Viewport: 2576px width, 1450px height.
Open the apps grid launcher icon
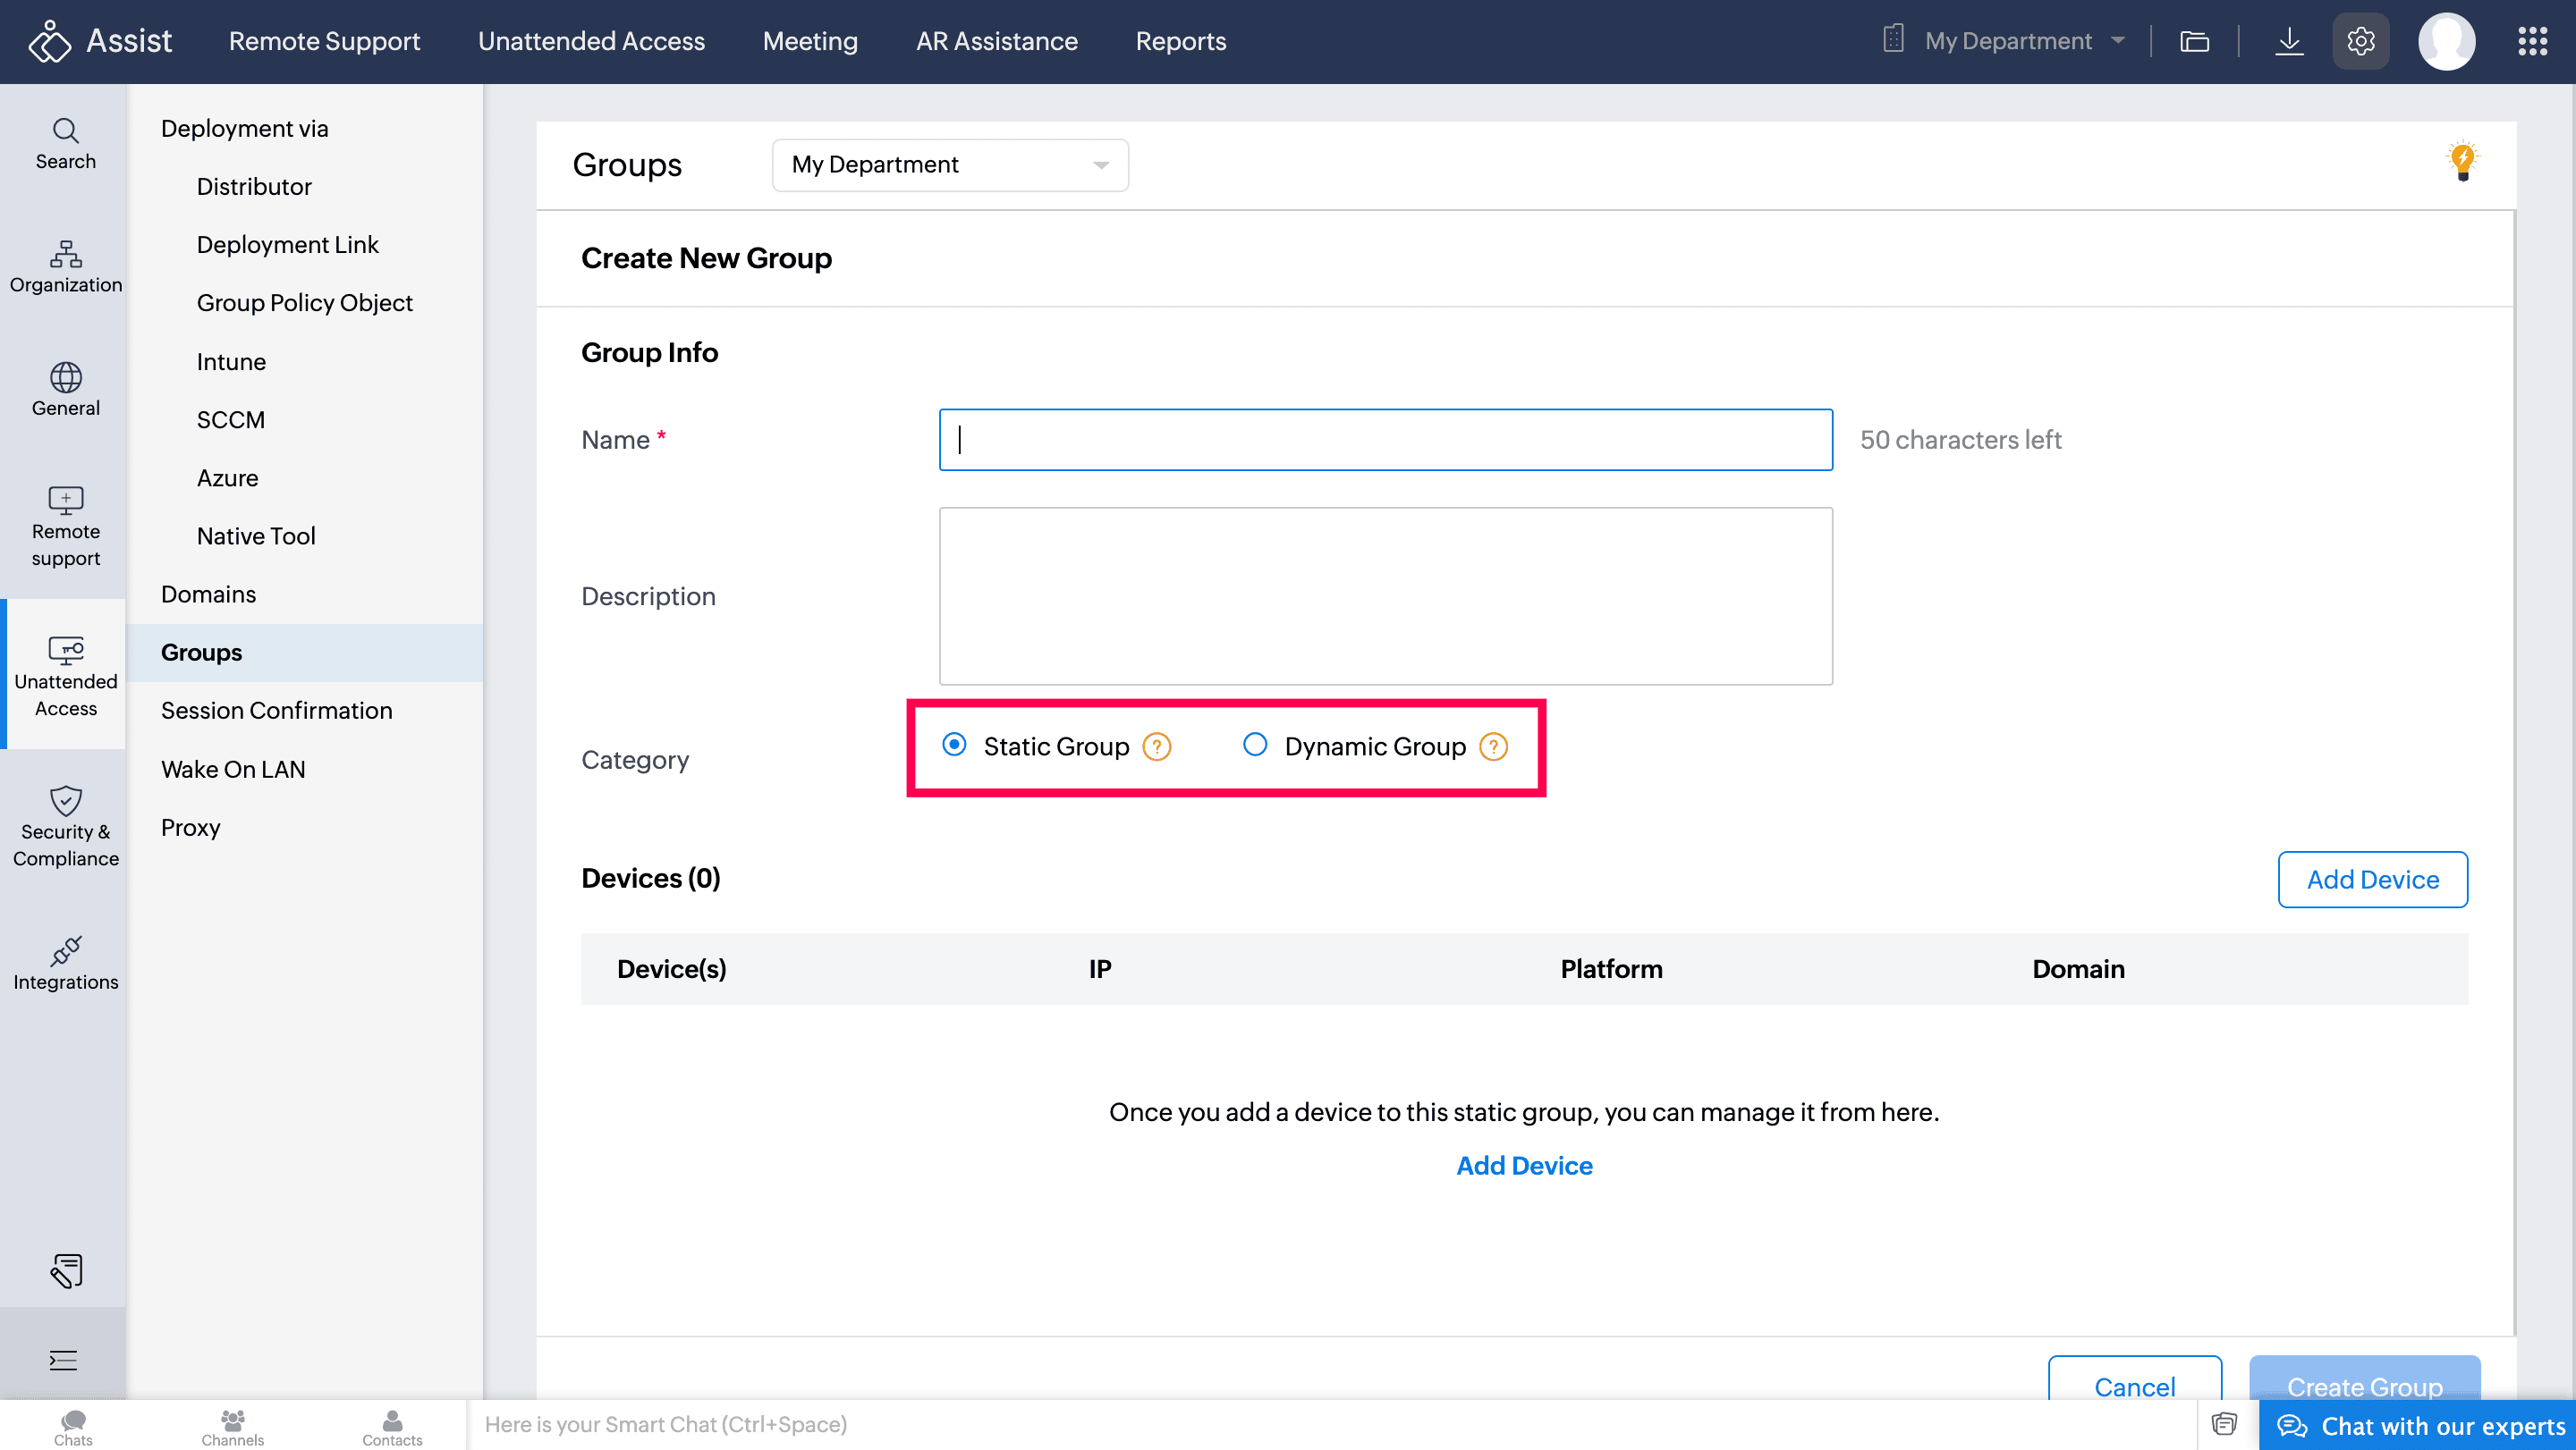tap(2532, 41)
